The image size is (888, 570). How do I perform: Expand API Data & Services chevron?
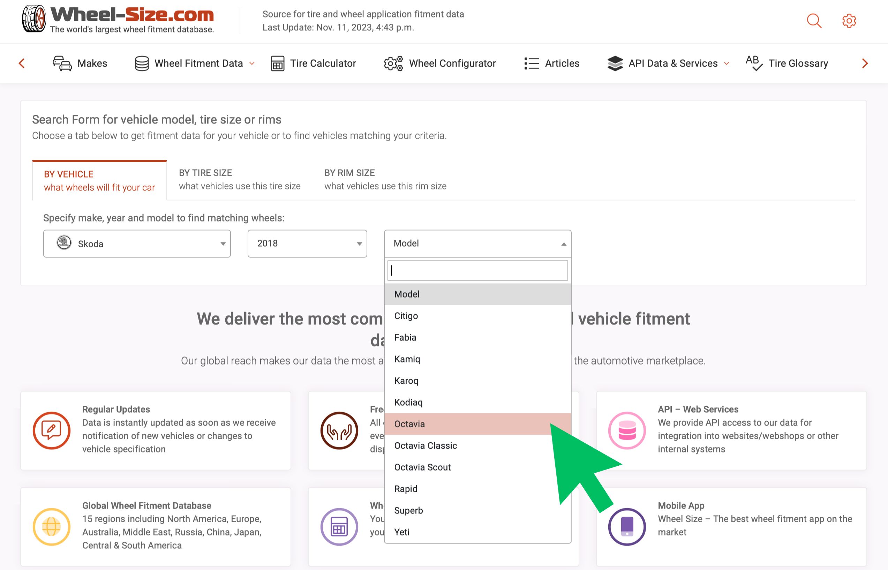point(726,63)
